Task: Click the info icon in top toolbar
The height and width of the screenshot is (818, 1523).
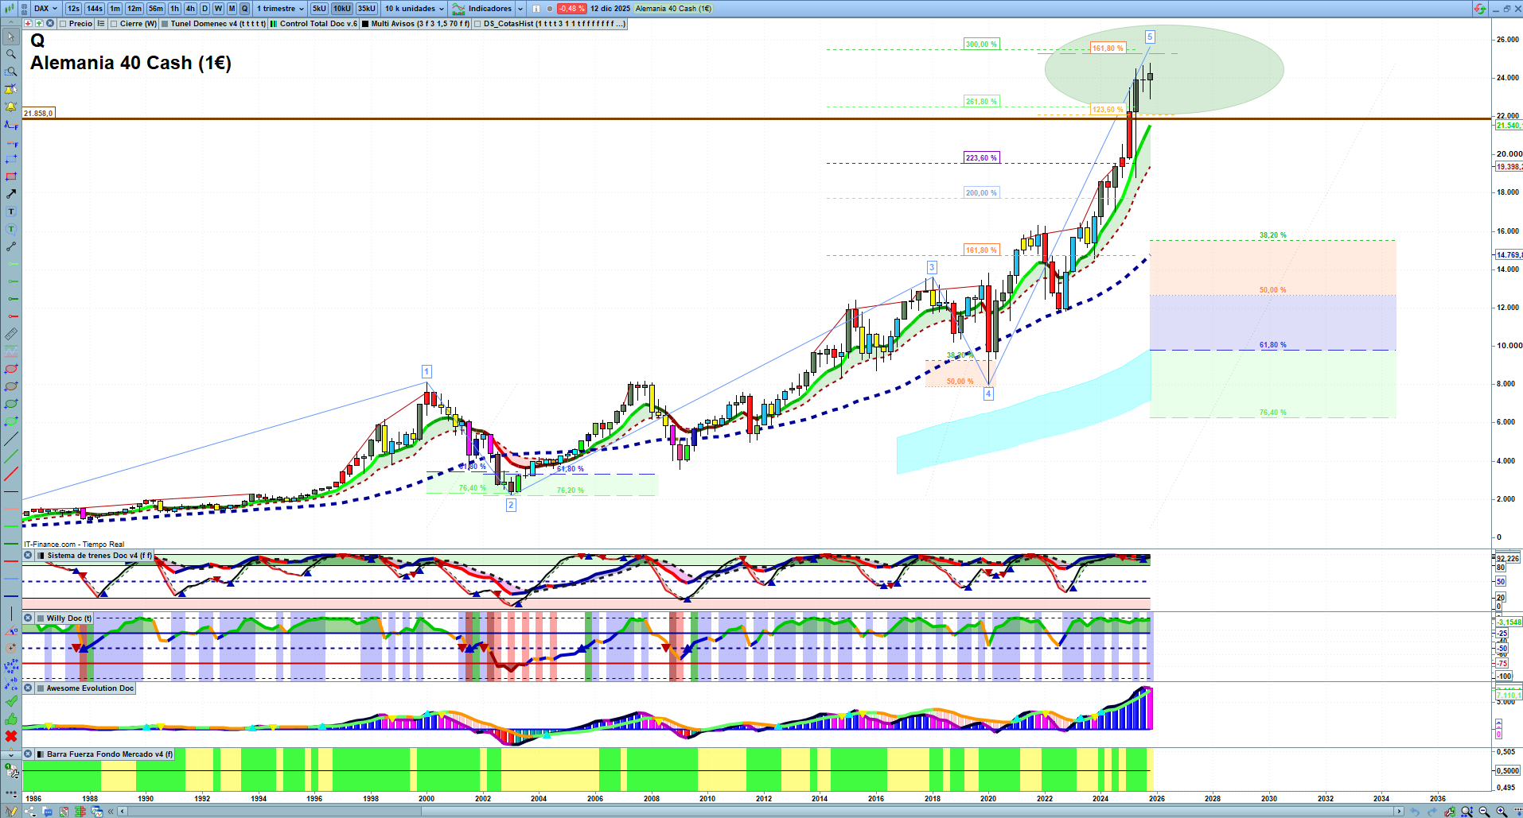Action: pos(536,9)
